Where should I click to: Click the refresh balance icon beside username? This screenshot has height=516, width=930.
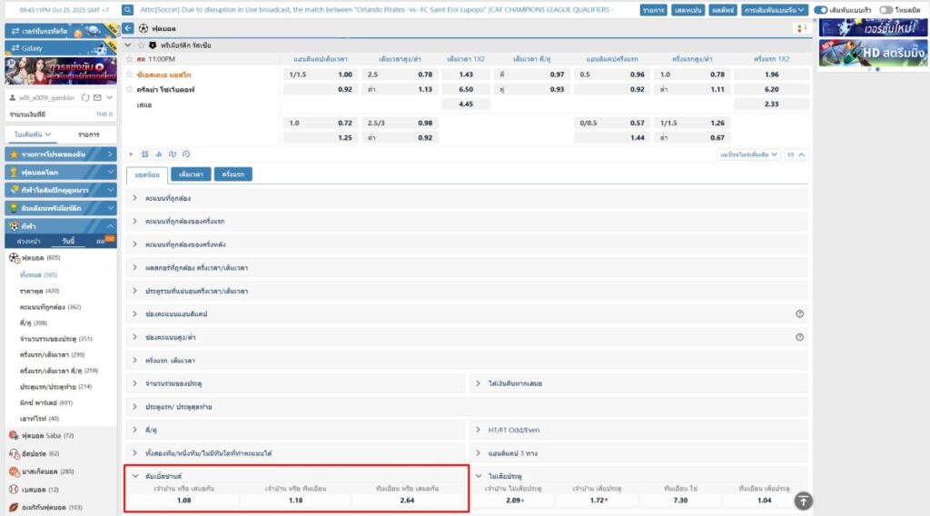tap(85, 97)
